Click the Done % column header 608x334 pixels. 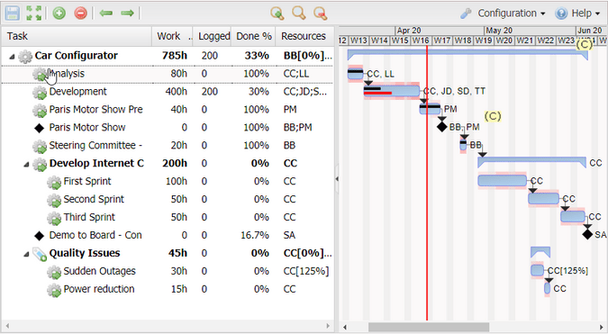[254, 36]
